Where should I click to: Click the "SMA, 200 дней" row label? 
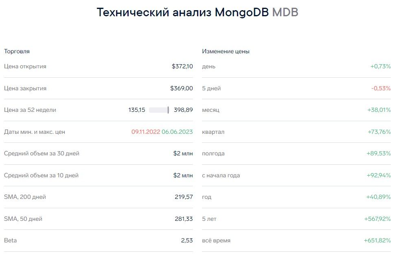pyautogui.click(x=25, y=197)
